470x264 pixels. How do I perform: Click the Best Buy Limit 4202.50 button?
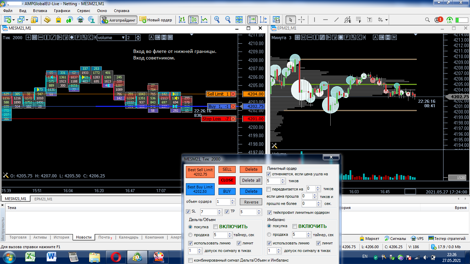[200, 189]
